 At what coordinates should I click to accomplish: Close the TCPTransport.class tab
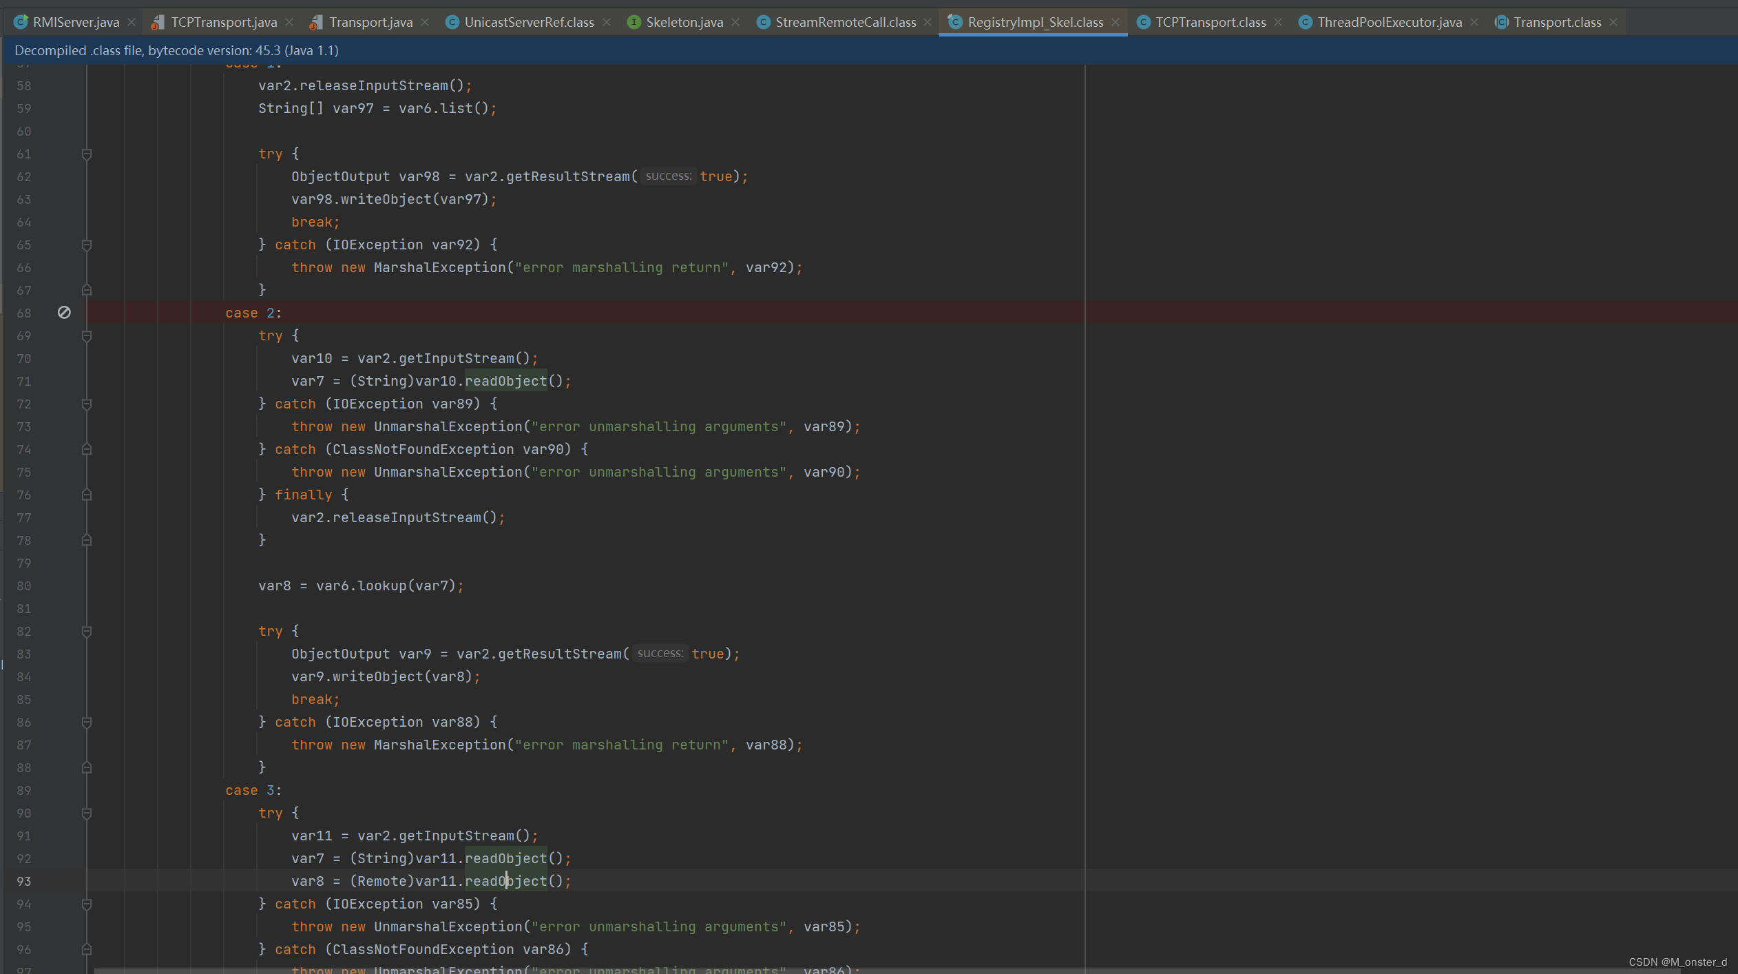(x=1278, y=22)
